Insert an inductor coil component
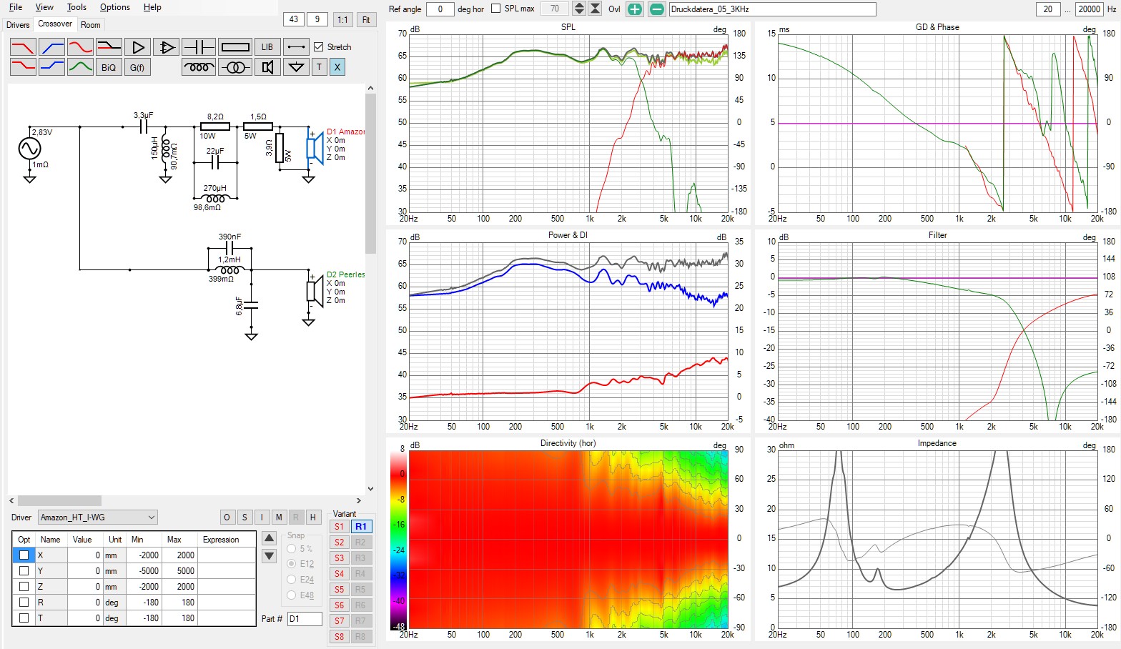Viewport: 1121px width, 649px height. click(198, 67)
